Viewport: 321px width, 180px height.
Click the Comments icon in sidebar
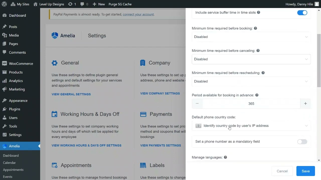point(5,52)
